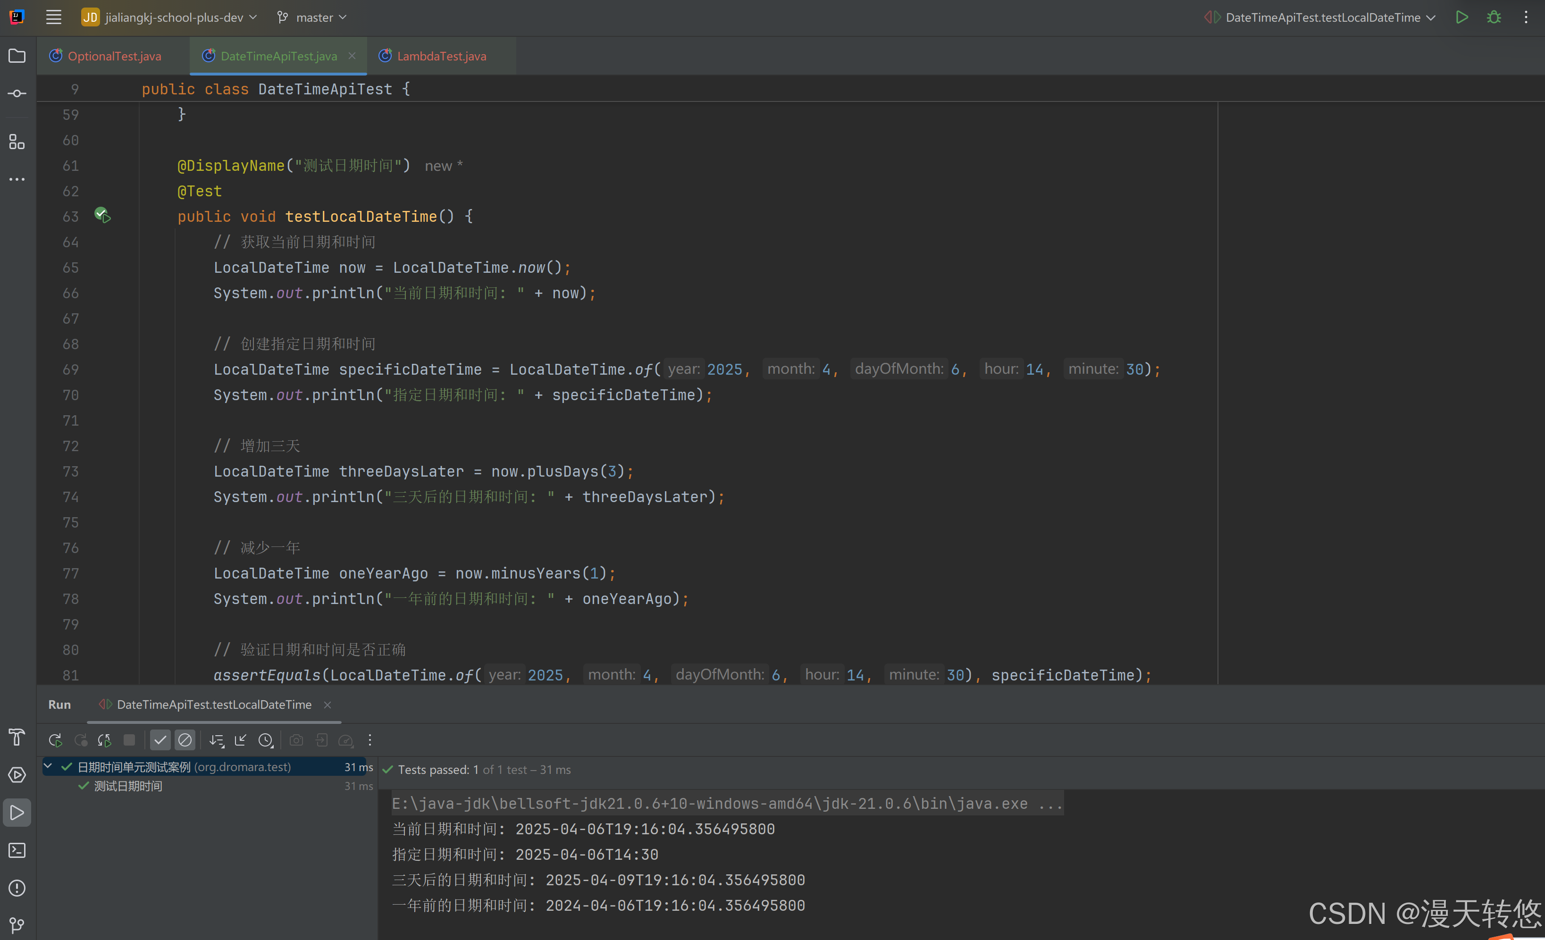Rerun the test in Run panel
Screen dimensions: 1545x940
pos(55,740)
